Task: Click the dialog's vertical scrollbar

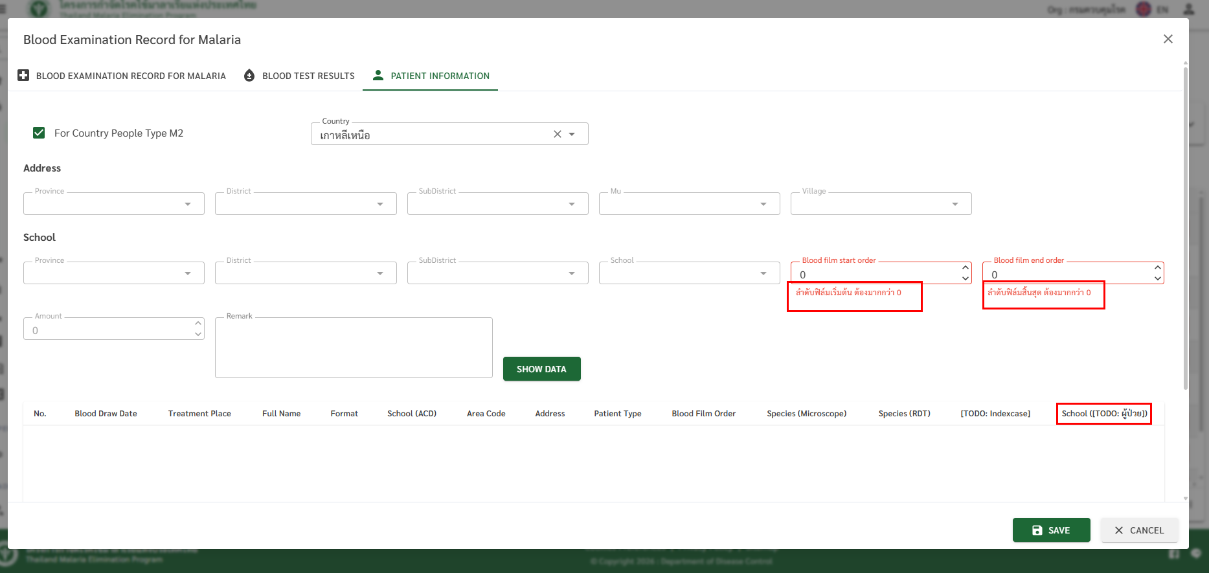Action: point(1185,227)
